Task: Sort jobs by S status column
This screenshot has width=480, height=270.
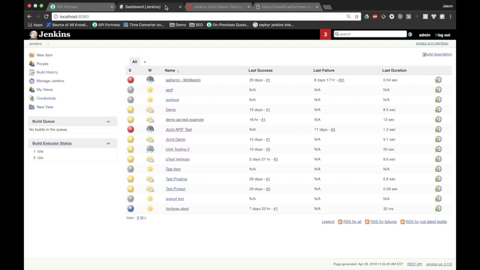Action: coord(130,70)
